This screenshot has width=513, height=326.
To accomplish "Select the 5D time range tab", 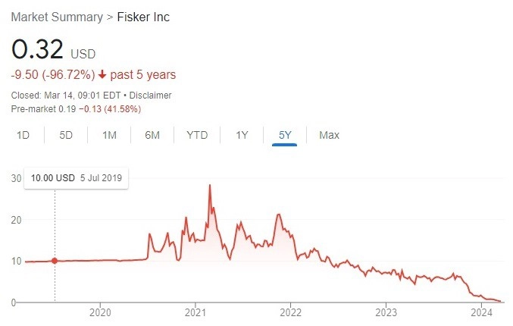I will pos(66,135).
